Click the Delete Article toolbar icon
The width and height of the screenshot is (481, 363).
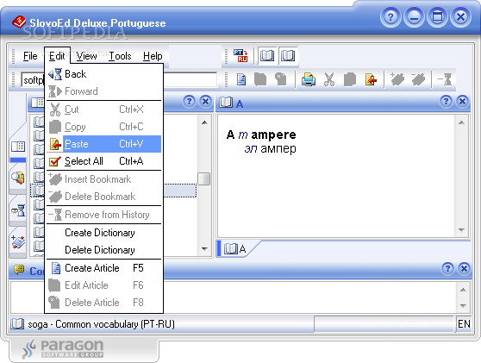pyautogui.click(x=280, y=80)
